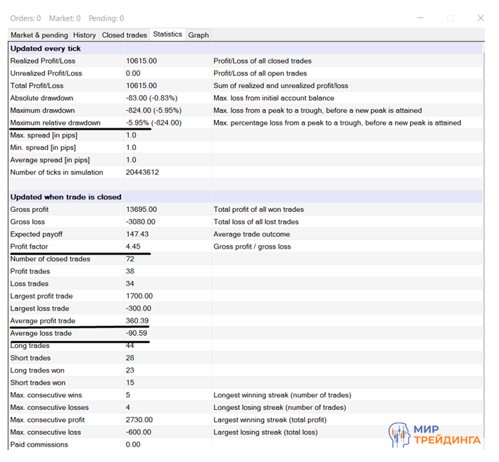Select the Profit factor value 4.45
This screenshot has height=462, width=499.
[x=134, y=246]
